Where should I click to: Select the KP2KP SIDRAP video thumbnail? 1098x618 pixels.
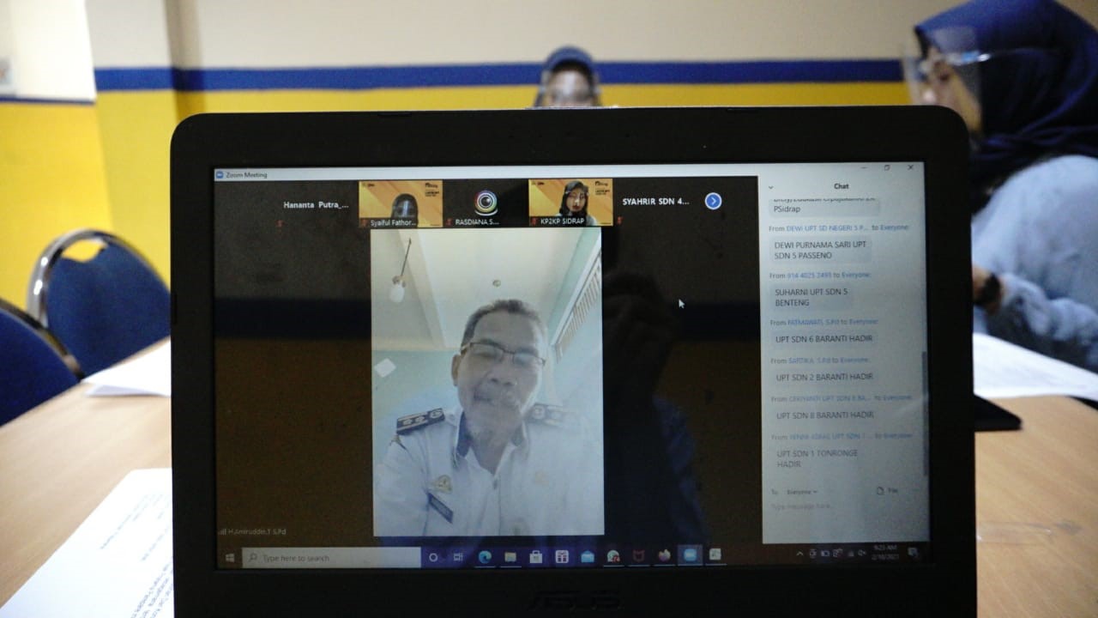(570, 203)
